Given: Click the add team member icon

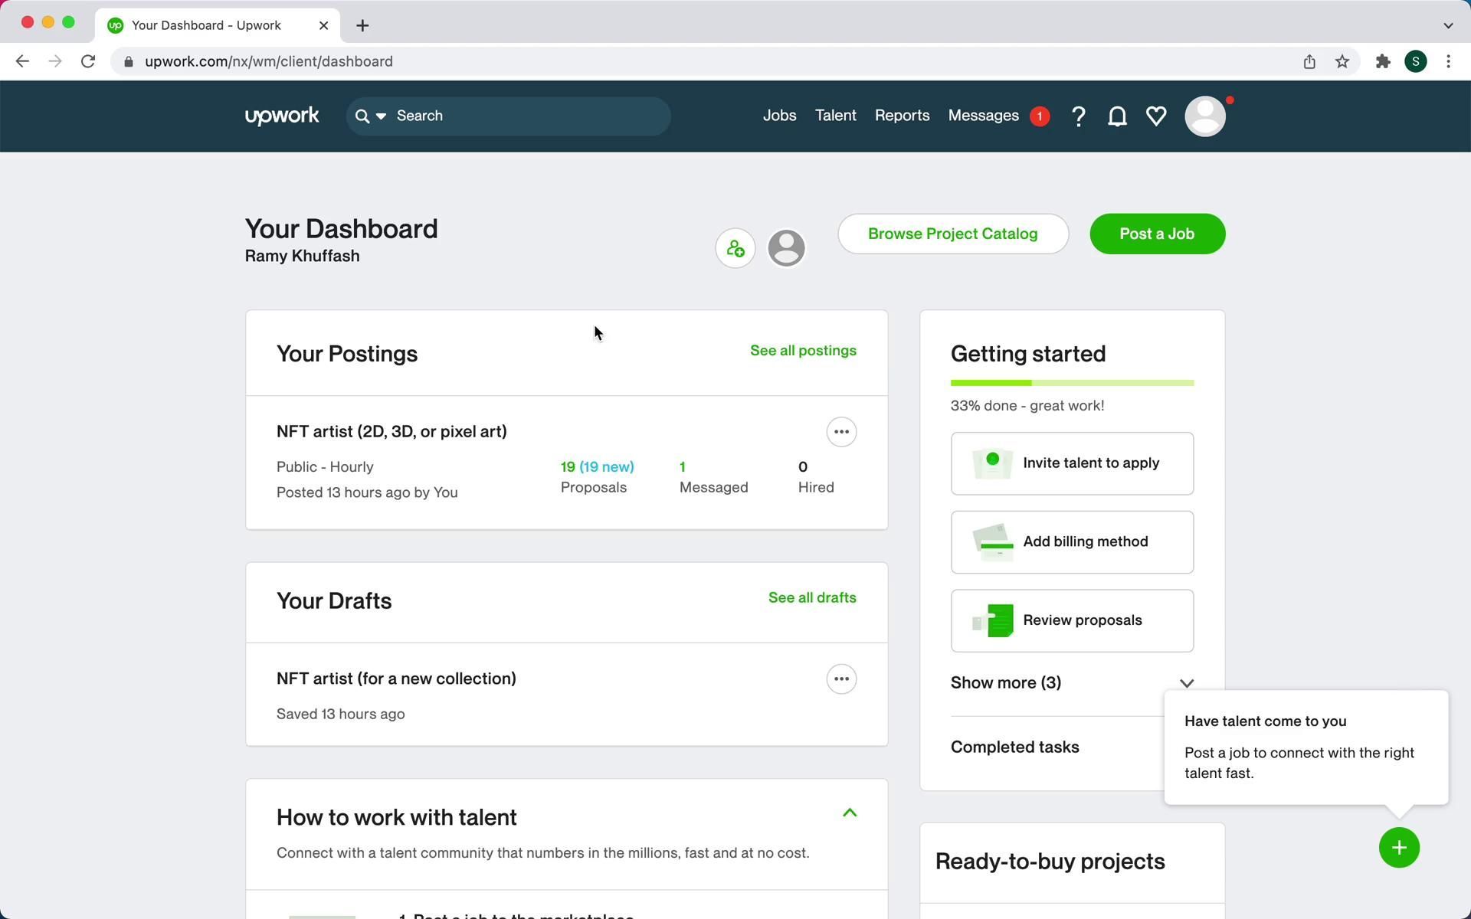Looking at the screenshot, I should coord(735,248).
